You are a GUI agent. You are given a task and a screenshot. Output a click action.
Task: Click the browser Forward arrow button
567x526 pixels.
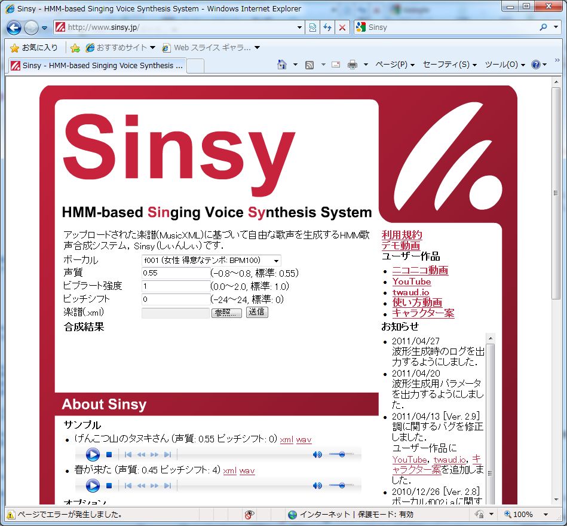click(32, 27)
